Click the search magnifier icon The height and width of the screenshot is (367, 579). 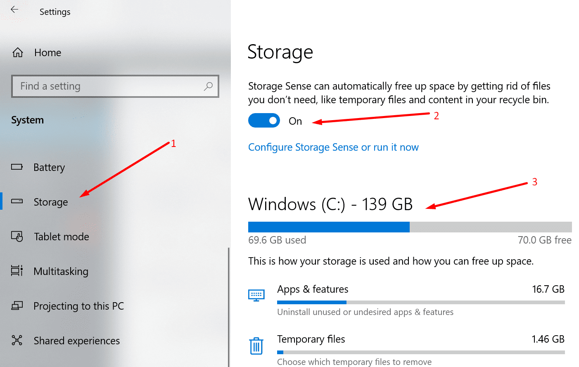coord(208,86)
